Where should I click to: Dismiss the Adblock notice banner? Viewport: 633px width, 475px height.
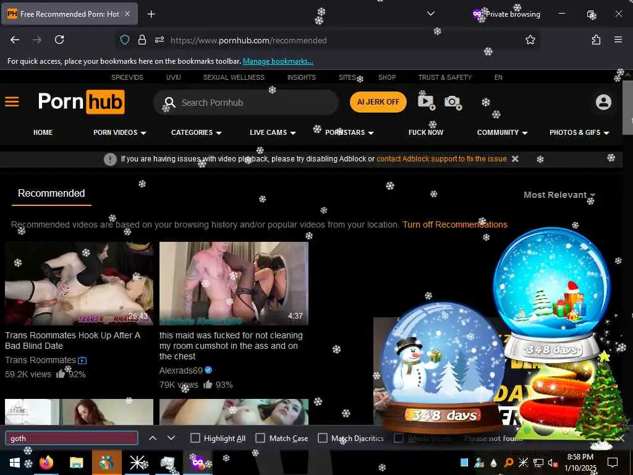coord(515,159)
